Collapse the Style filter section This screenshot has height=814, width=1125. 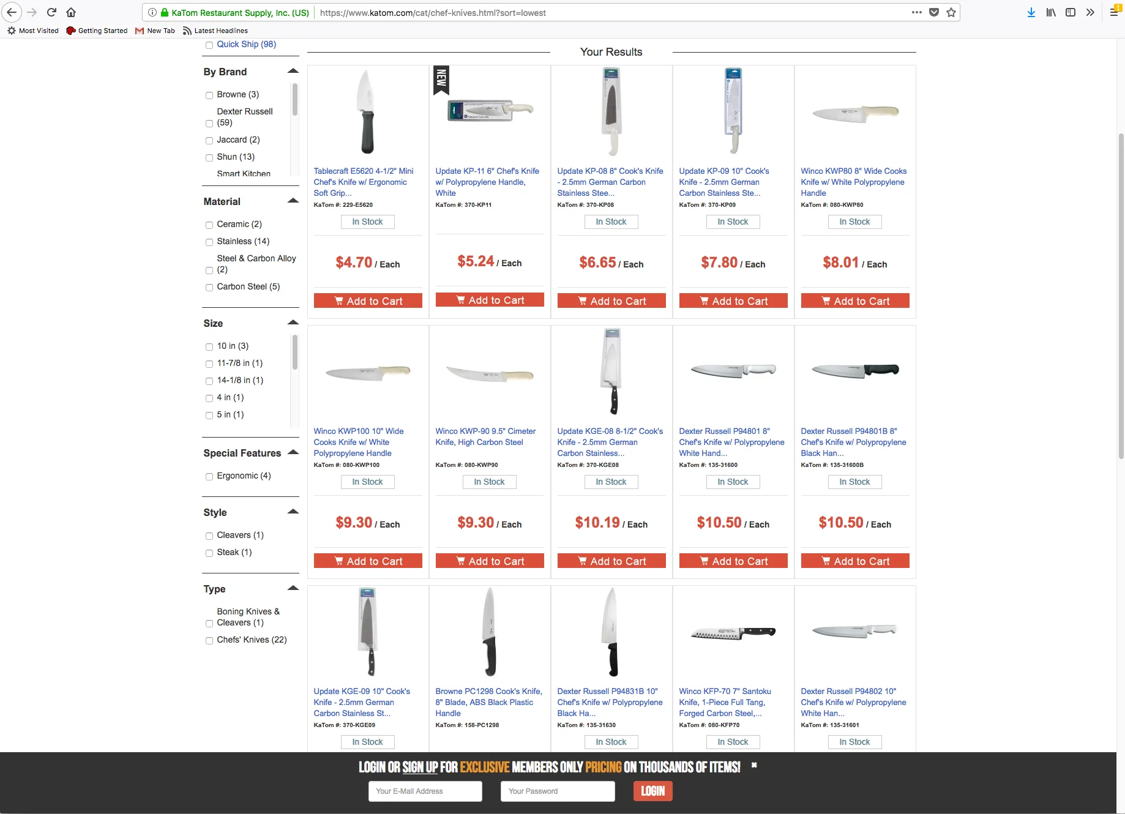[293, 512]
